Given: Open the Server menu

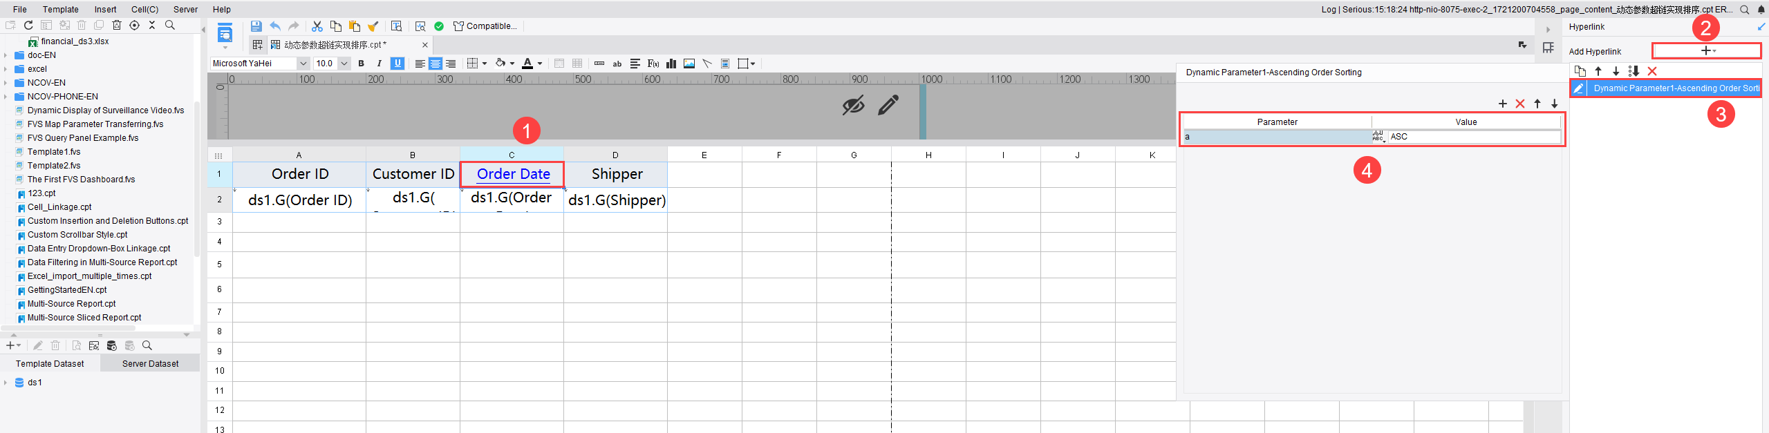Looking at the screenshot, I should coord(185,10).
